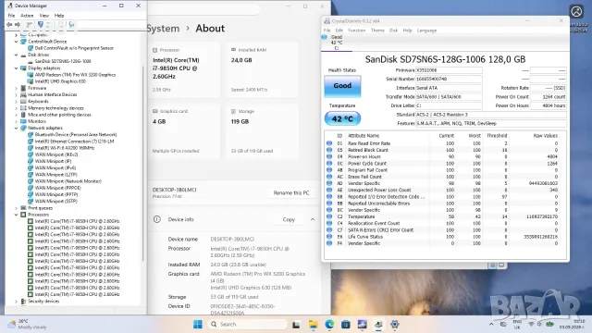Open File Explorer from the taskbar
Screen dimensions: 592x333
pyautogui.click(x=313, y=325)
